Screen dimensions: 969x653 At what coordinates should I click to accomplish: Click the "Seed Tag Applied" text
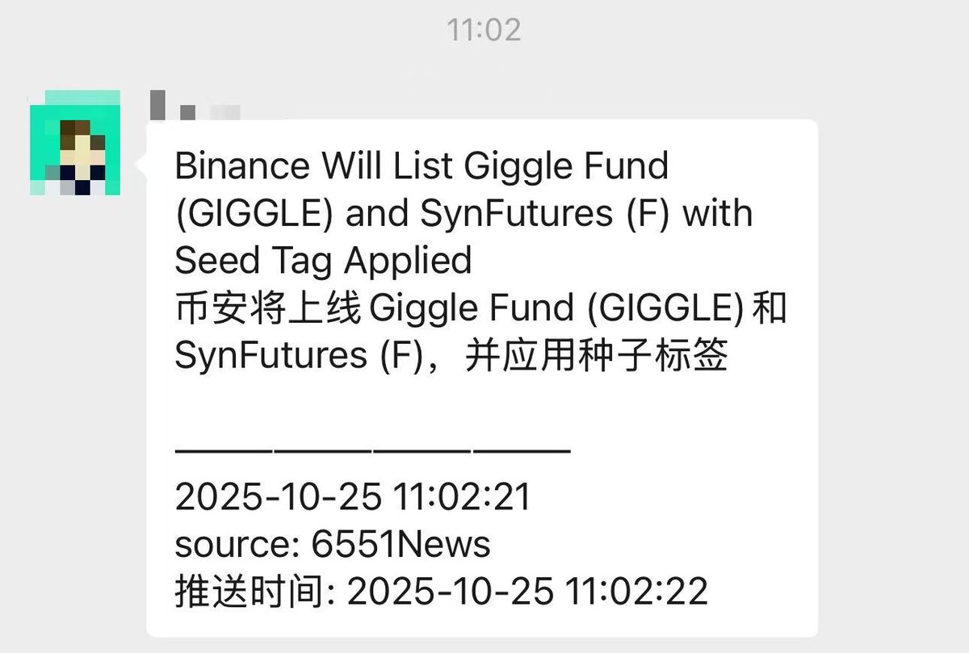323,261
